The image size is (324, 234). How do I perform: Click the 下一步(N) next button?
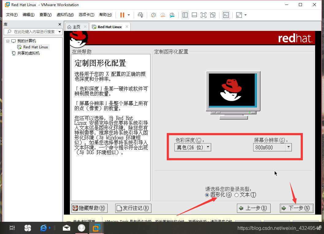297,208
